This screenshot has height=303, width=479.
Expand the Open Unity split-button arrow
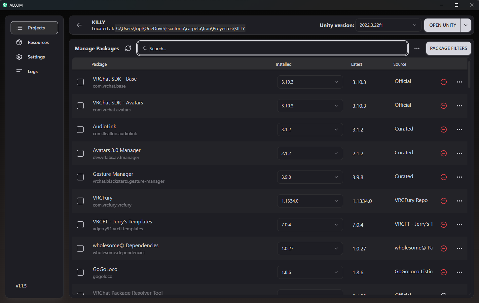(466, 25)
